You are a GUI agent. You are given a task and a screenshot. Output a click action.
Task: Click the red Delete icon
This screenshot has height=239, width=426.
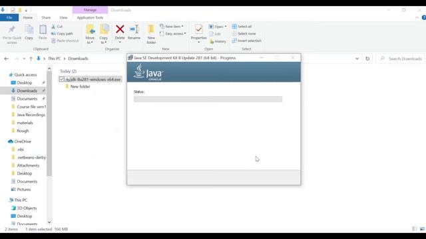tap(120, 29)
